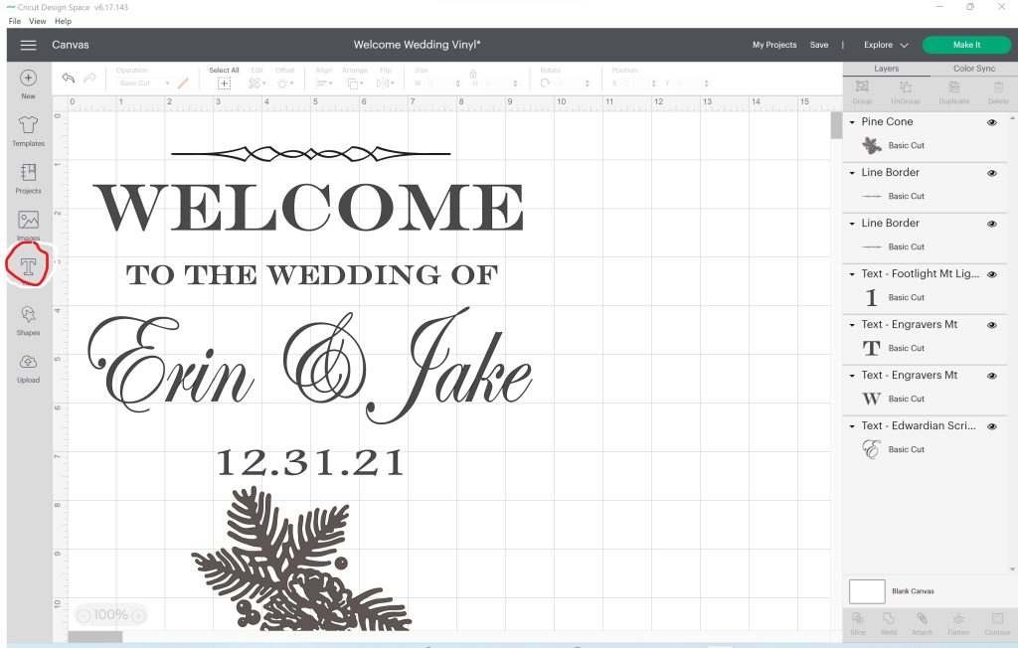Select the TO THE WEDDING OF text
The height and width of the screenshot is (648, 1018).
click(311, 274)
